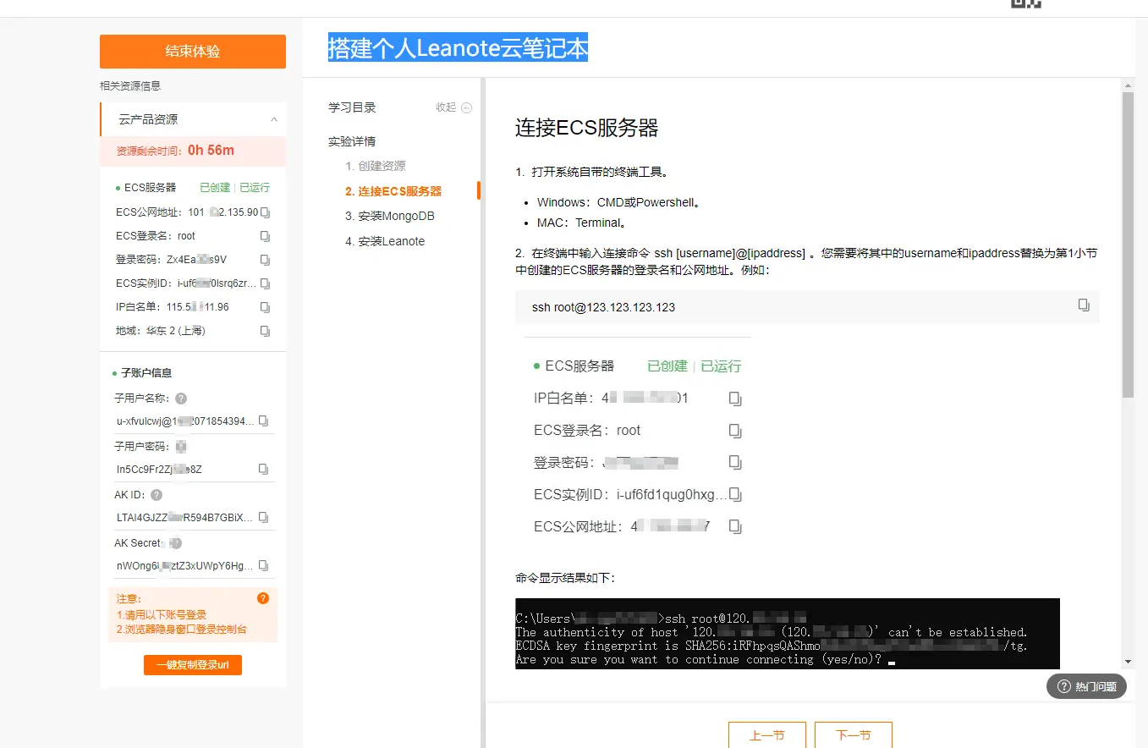Click 结束体验 to end the session
This screenshot has width=1148, height=748.
193,51
